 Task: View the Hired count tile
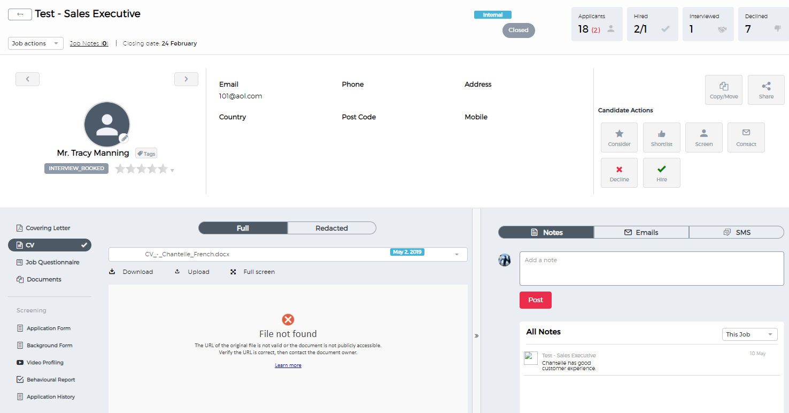point(653,24)
